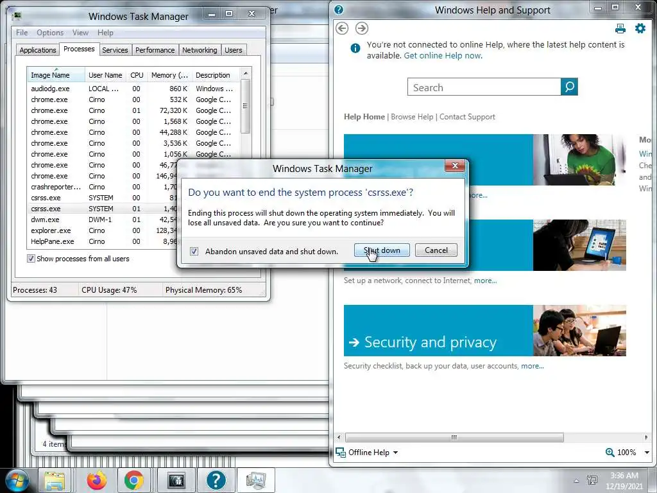Click the Forward arrow in Help and Support

362,28
